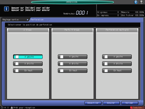Select 2 trous A gauche punch position
The width and height of the screenshot is (145, 109).
tap(28, 57)
